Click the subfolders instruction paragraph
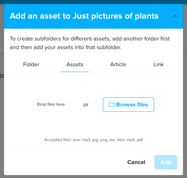 [x=90, y=43]
